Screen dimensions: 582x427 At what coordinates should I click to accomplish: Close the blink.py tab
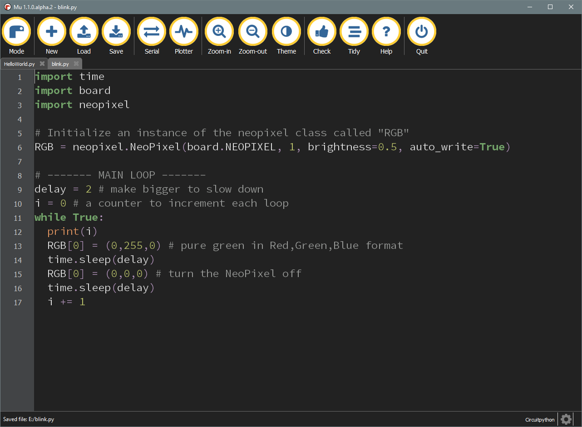pyautogui.click(x=76, y=64)
